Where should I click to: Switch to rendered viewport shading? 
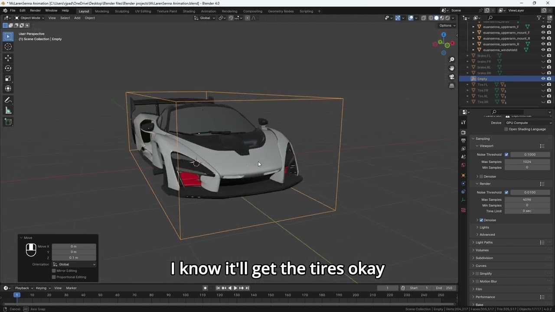pos(447,18)
